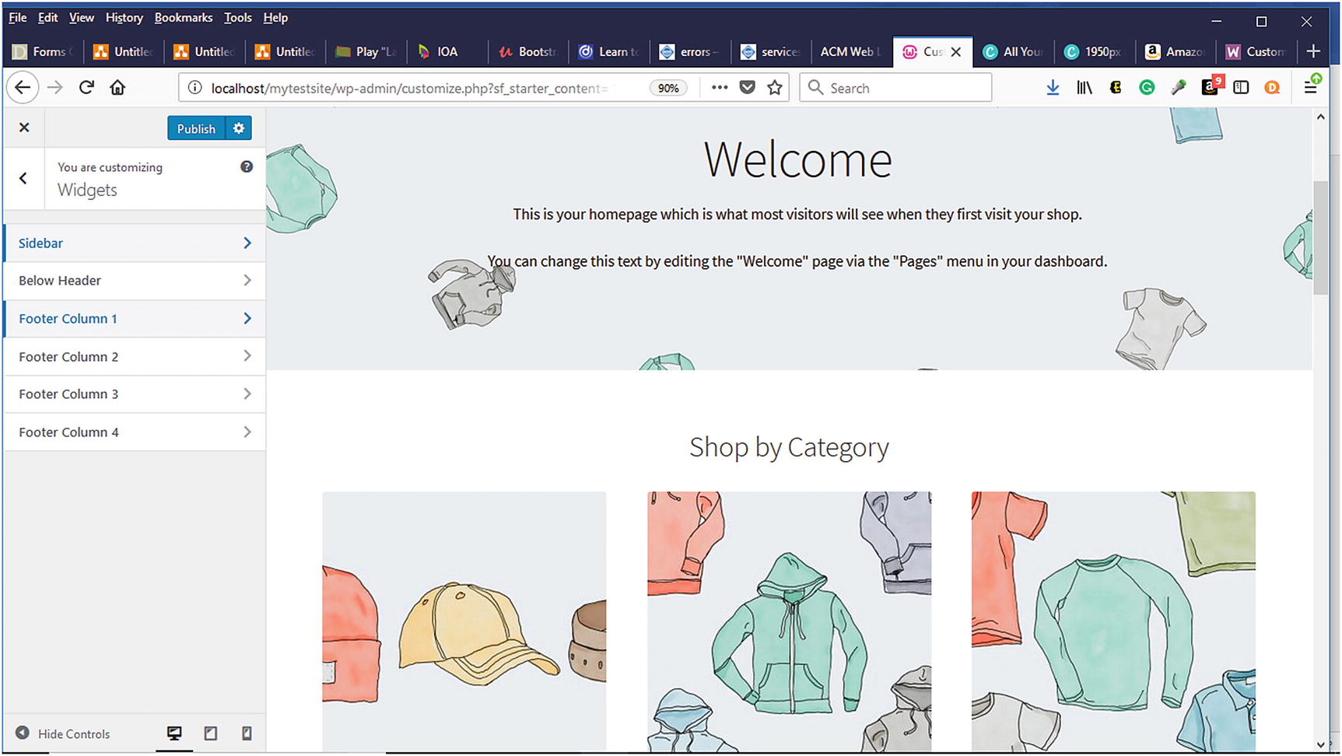Viewport: 1342px width, 756px height.
Task: Open the caps and hats category image
Action: (464, 621)
